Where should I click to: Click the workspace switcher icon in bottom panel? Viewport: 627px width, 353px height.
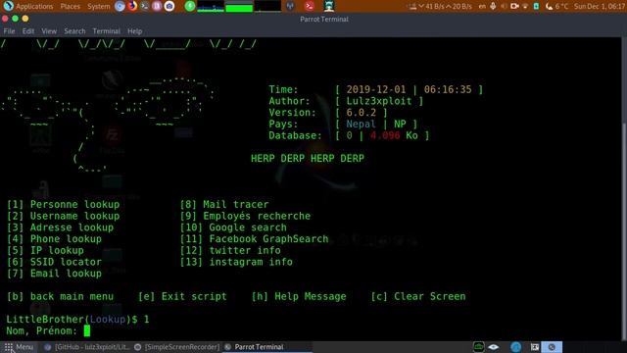tap(535, 347)
